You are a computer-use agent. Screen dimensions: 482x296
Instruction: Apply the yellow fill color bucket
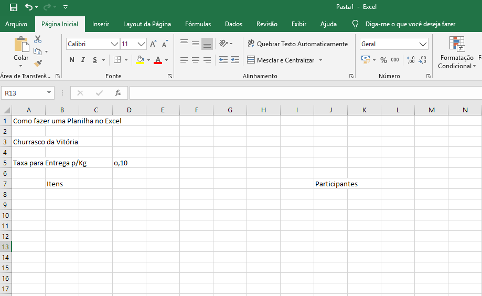(x=140, y=60)
